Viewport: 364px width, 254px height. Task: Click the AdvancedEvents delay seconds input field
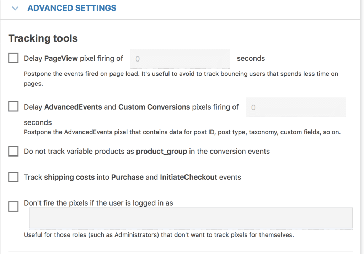pos(295,107)
